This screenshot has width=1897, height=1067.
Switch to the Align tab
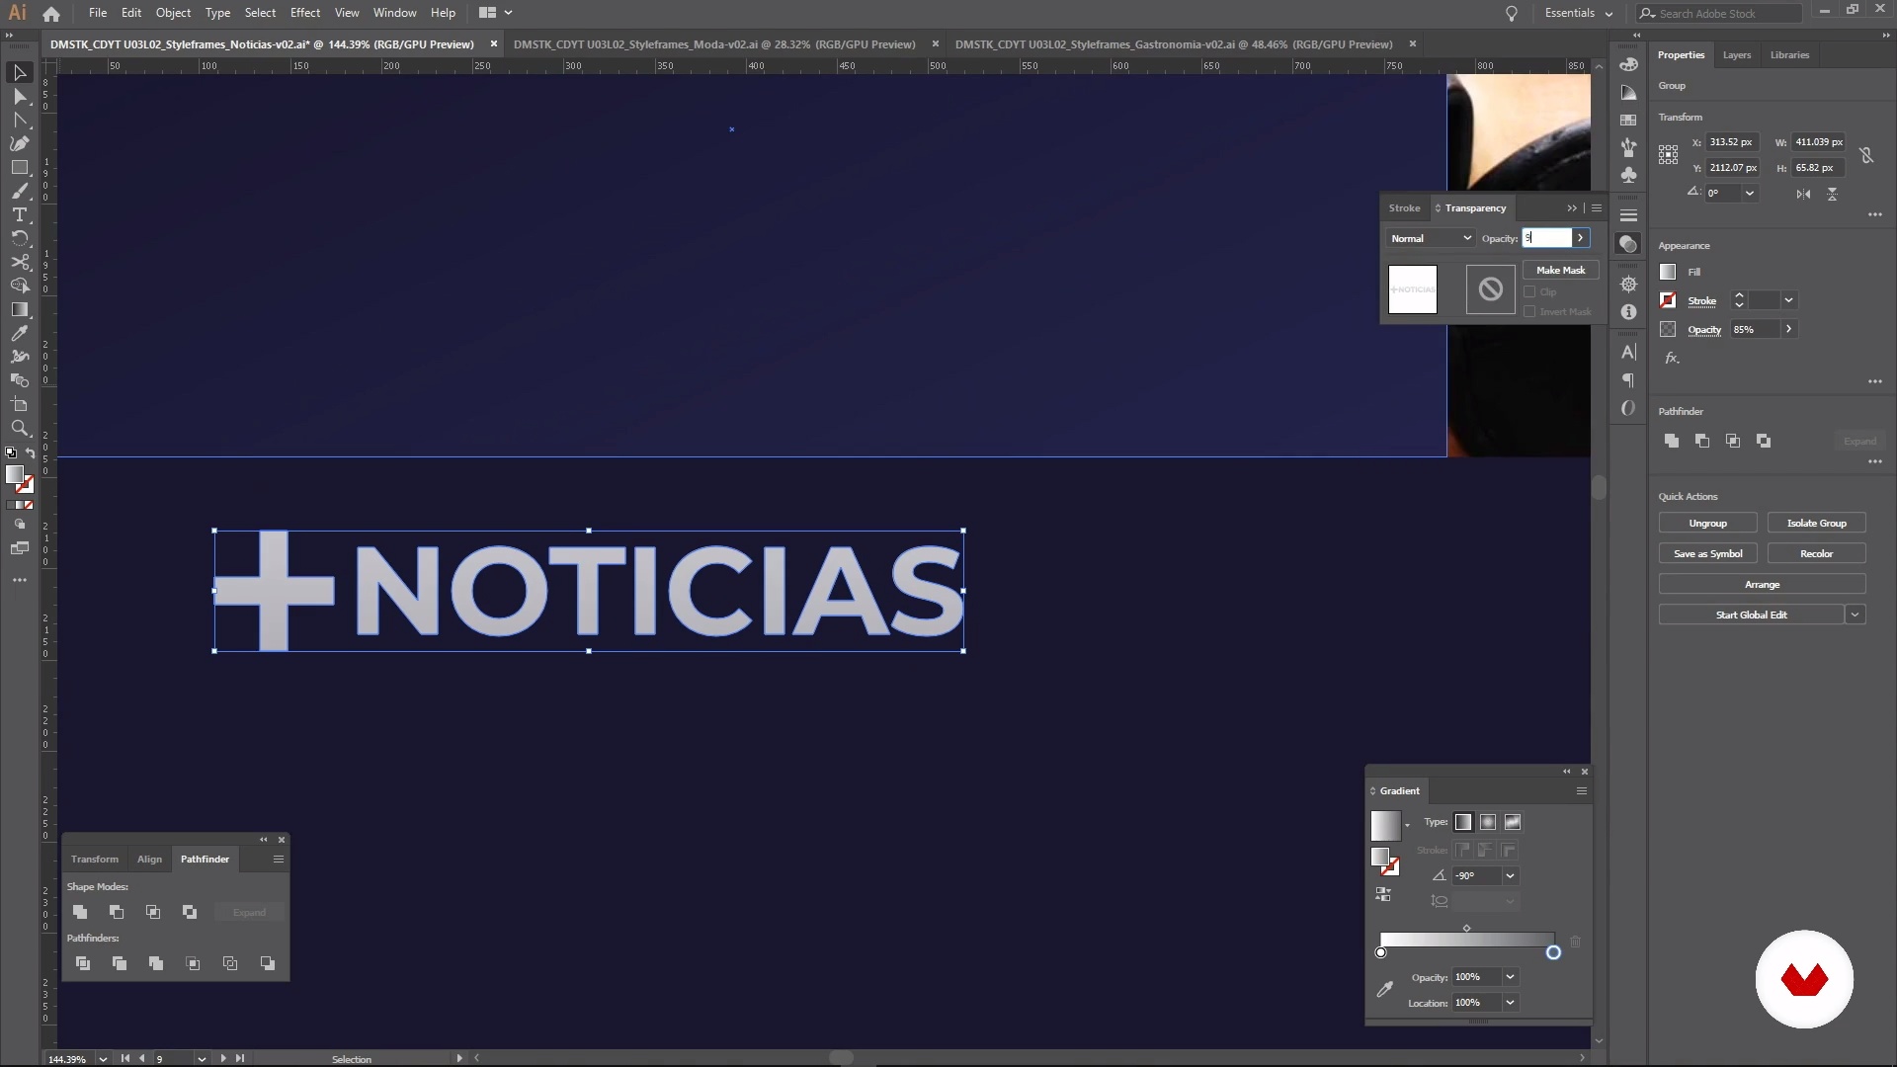pyautogui.click(x=149, y=860)
